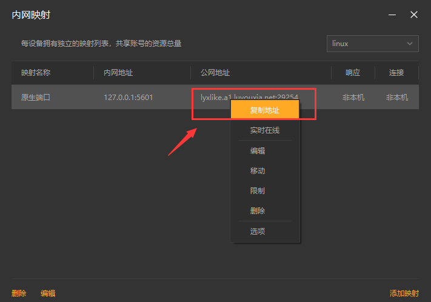Close the 内网映射 window
This screenshot has width=431, height=302.
click(x=414, y=15)
